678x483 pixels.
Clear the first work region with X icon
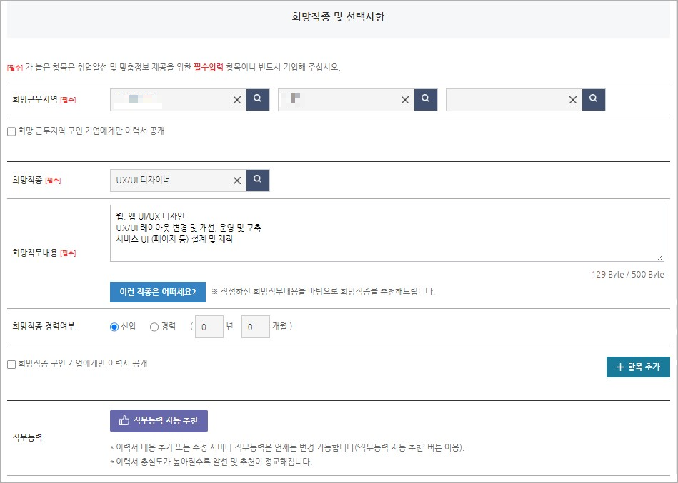click(237, 100)
